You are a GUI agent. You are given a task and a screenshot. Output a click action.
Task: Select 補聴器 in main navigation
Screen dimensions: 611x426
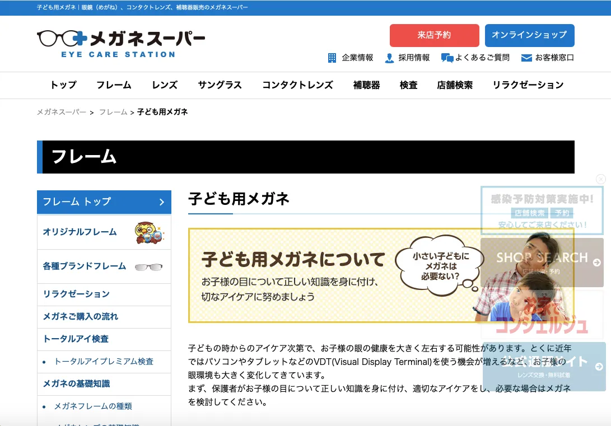366,85
